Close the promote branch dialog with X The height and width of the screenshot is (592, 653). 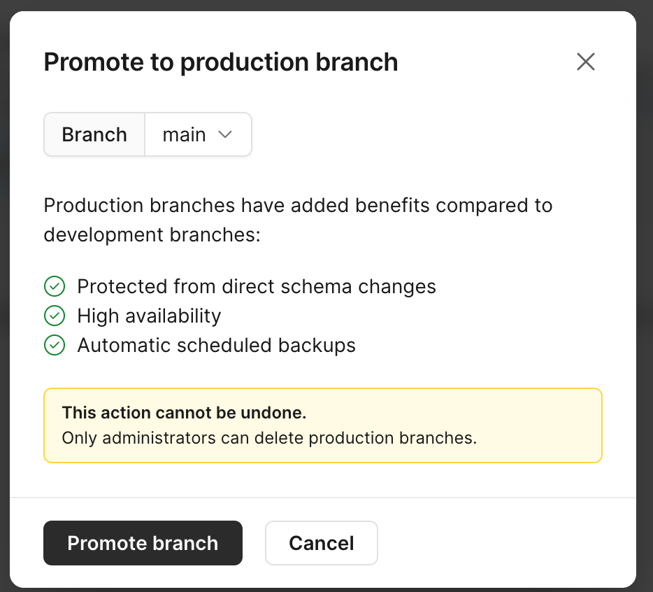click(x=585, y=62)
